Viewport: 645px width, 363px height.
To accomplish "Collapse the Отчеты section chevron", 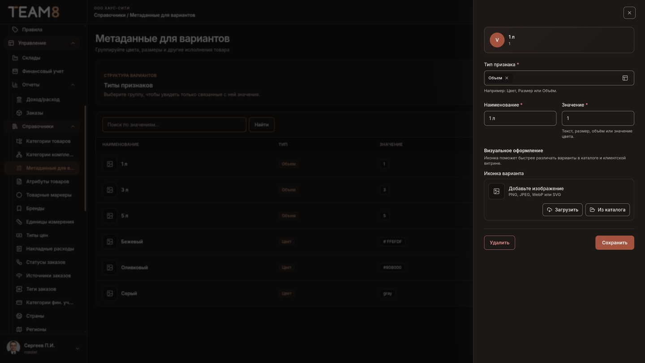I will tap(73, 85).
